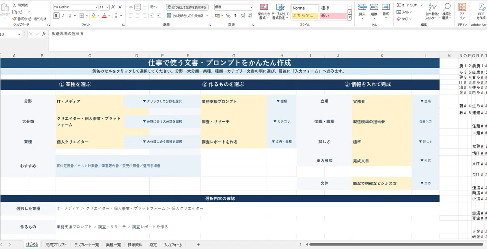487x249 pixels.
Task: Toggle Bold formatting
Action: 56,15
